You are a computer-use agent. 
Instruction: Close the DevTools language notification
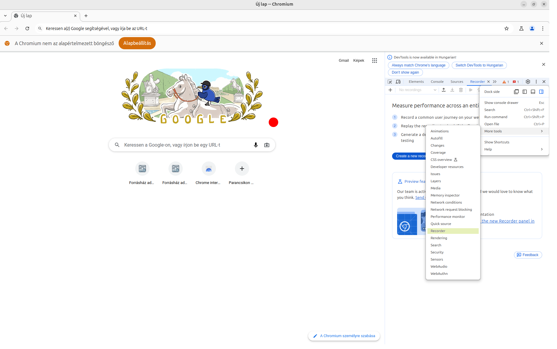coord(544,64)
